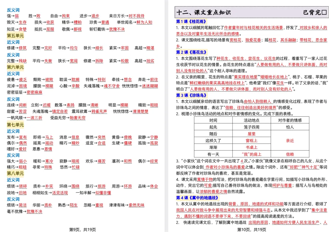
Task: Click the red answer 残缺
Action: pos(23,61)
